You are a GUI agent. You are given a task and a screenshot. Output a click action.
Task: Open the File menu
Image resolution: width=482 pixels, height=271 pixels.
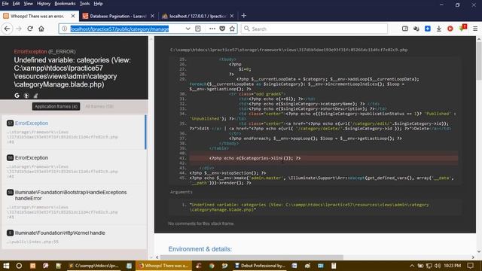5,4
